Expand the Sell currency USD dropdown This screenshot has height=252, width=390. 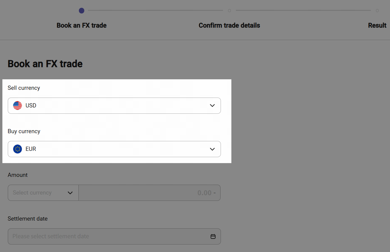(114, 106)
